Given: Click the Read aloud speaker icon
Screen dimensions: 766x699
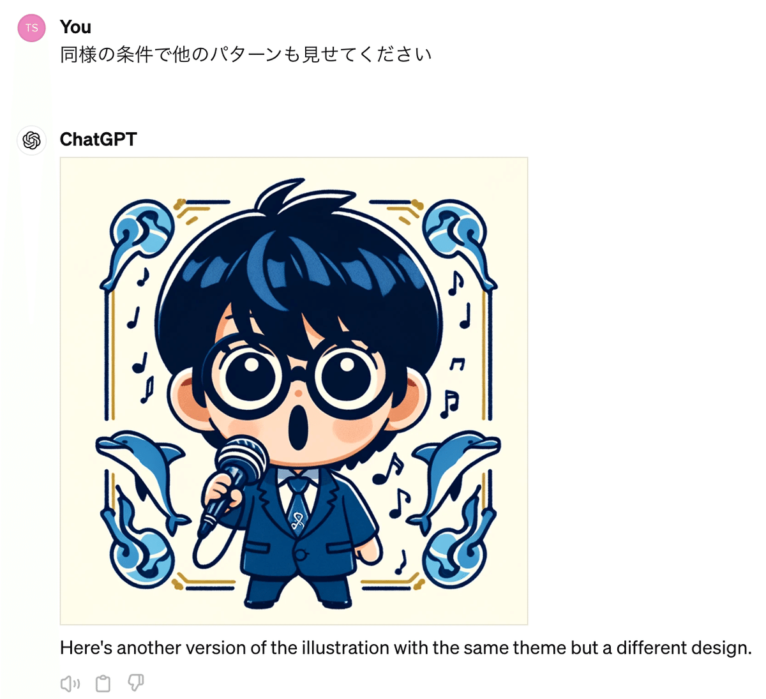Looking at the screenshot, I should [70, 684].
